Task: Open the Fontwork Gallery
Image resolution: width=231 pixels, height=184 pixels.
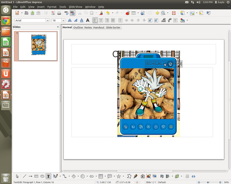Action: tap(142, 176)
